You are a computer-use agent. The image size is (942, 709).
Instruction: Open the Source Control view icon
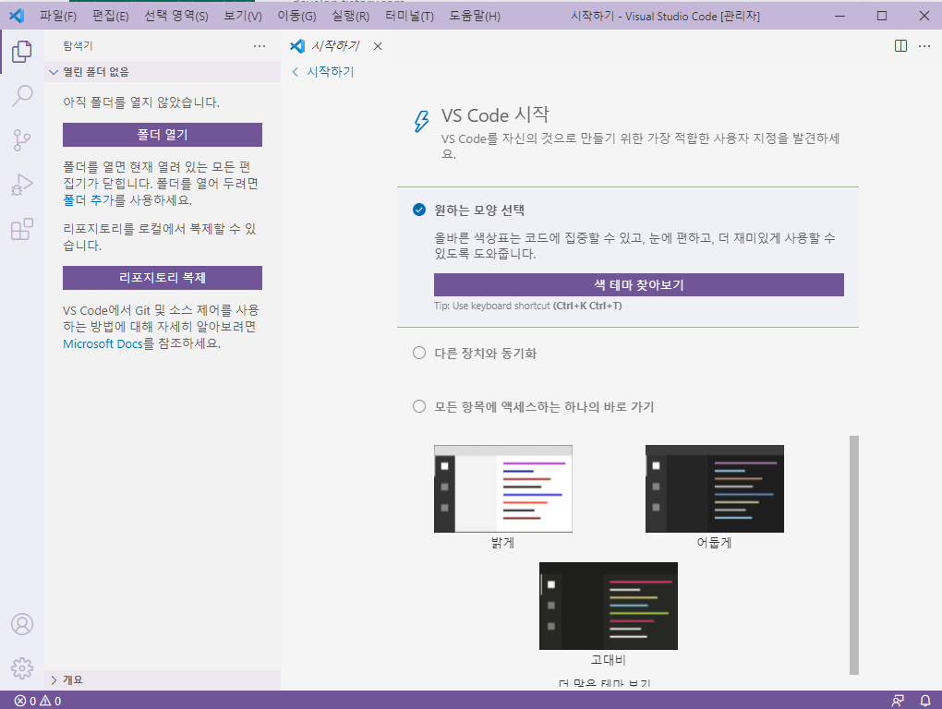(21, 140)
